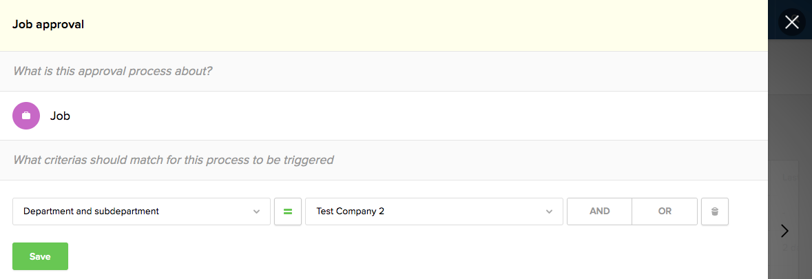Select the Job label text
This screenshot has height=279, width=812.
tap(61, 116)
